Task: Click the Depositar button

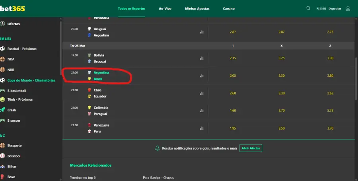Action: 335,9
